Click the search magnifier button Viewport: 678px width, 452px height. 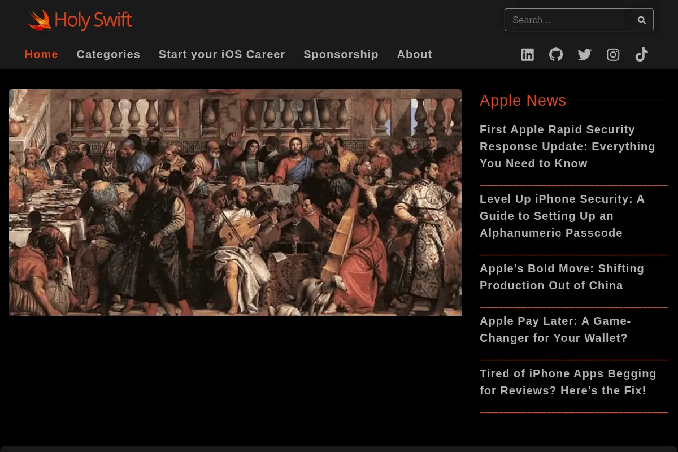642,20
